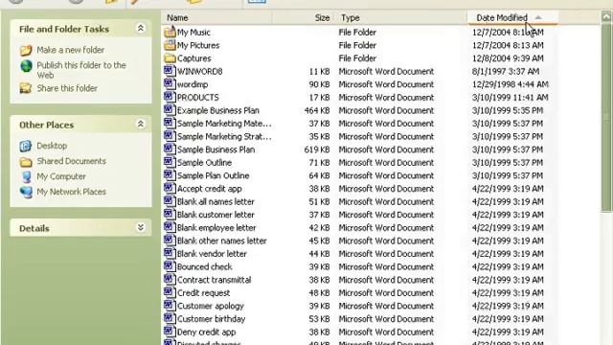Click the My Computer icon
The width and height of the screenshot is (613, 345).
coord(26,176)
